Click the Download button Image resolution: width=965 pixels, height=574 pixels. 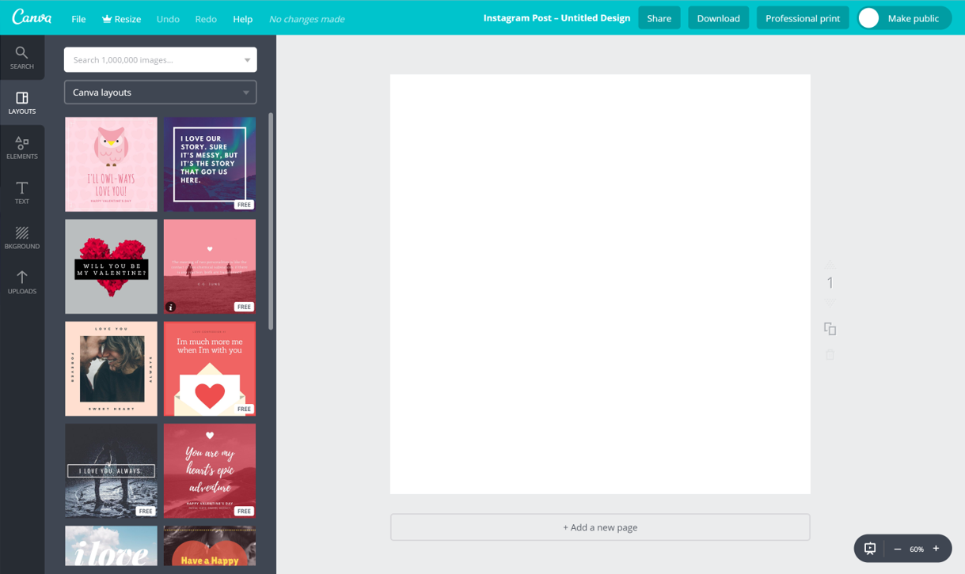[718, 18]
